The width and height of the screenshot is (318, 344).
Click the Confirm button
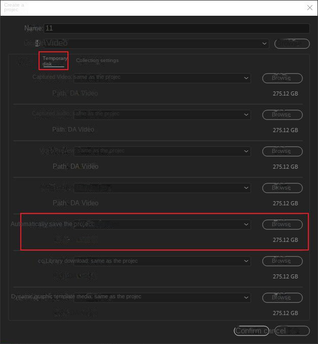(251, 331)
